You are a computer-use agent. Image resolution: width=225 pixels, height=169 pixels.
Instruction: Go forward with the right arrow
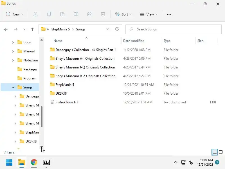click(x=16, y=29)
